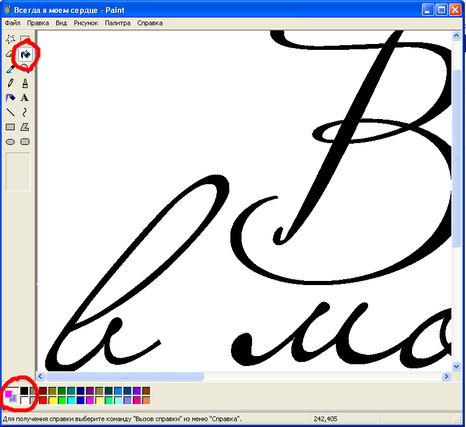This screenshot has height=427, width=466.
Task: Open the Вид menu
Action: tap(61, 23)
